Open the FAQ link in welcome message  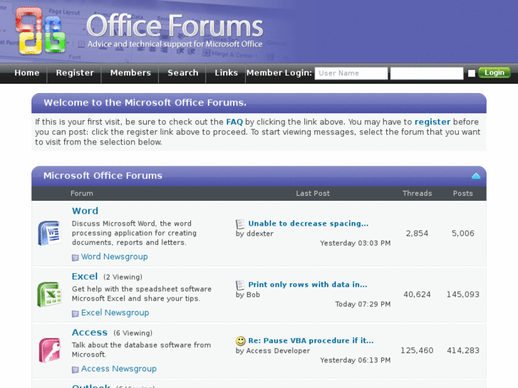coord(234,122)
